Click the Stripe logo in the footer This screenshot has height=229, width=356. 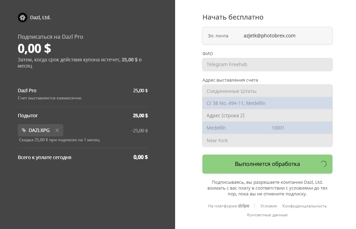pos(243,206)
